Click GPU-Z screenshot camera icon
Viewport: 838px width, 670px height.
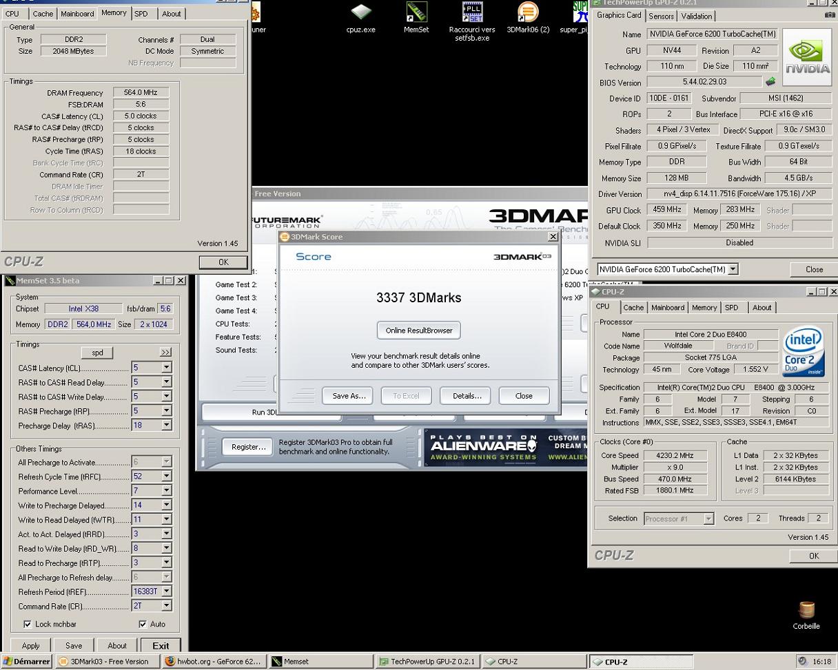pos(830,15)
